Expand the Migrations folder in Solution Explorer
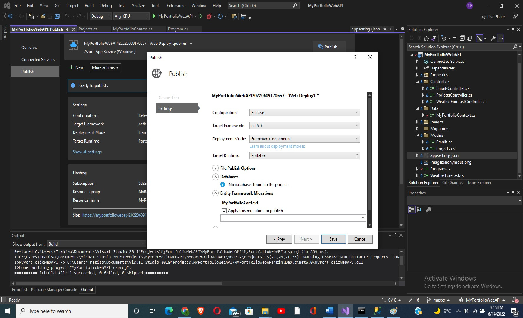The image size is (523, 318). 417,129
